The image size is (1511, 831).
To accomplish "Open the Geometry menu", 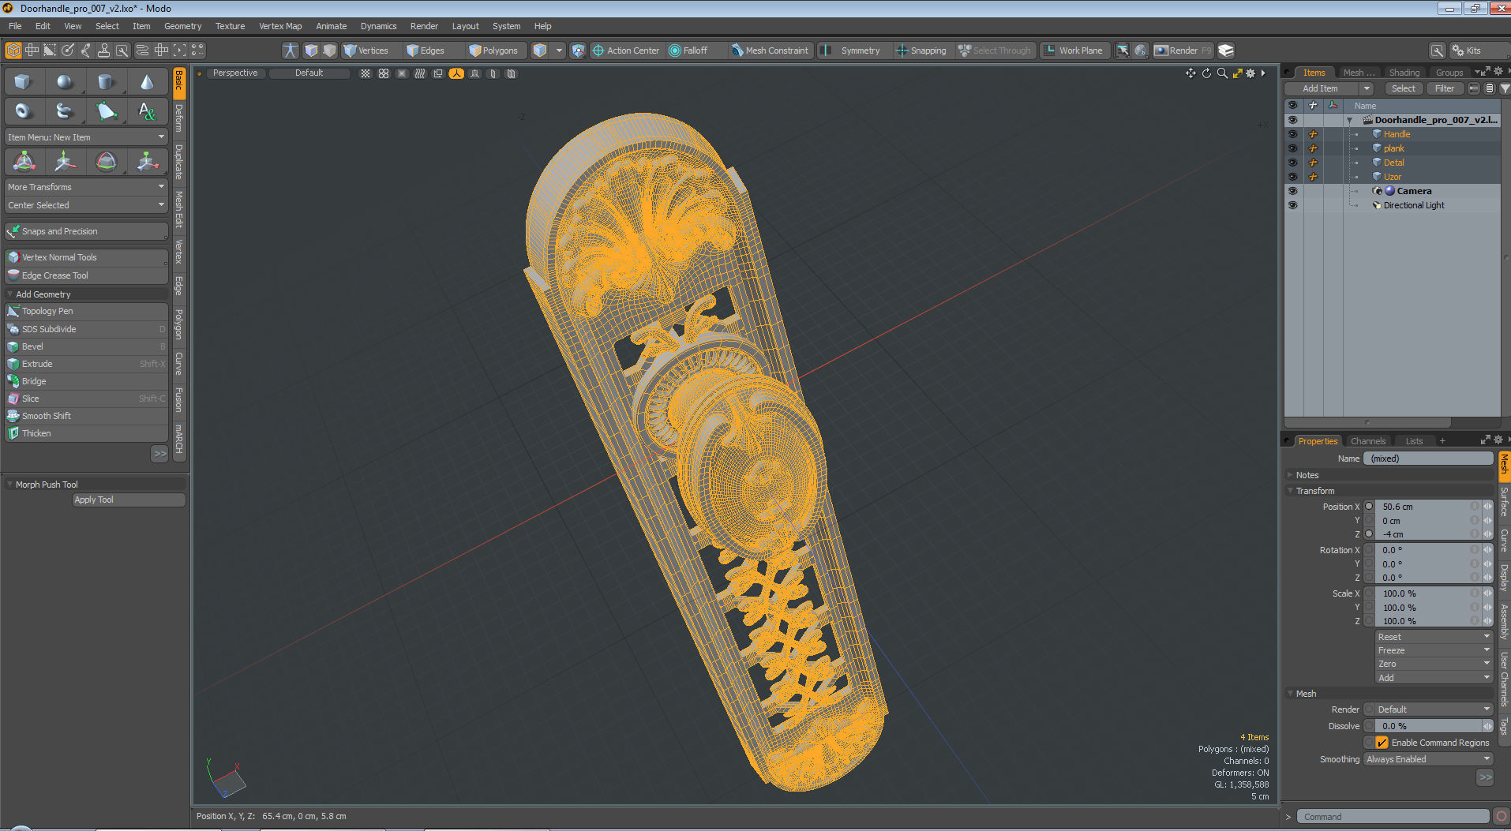I will [182, 26].
